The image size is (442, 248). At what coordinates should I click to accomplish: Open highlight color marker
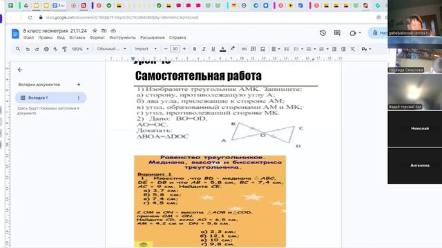(233, 49)
